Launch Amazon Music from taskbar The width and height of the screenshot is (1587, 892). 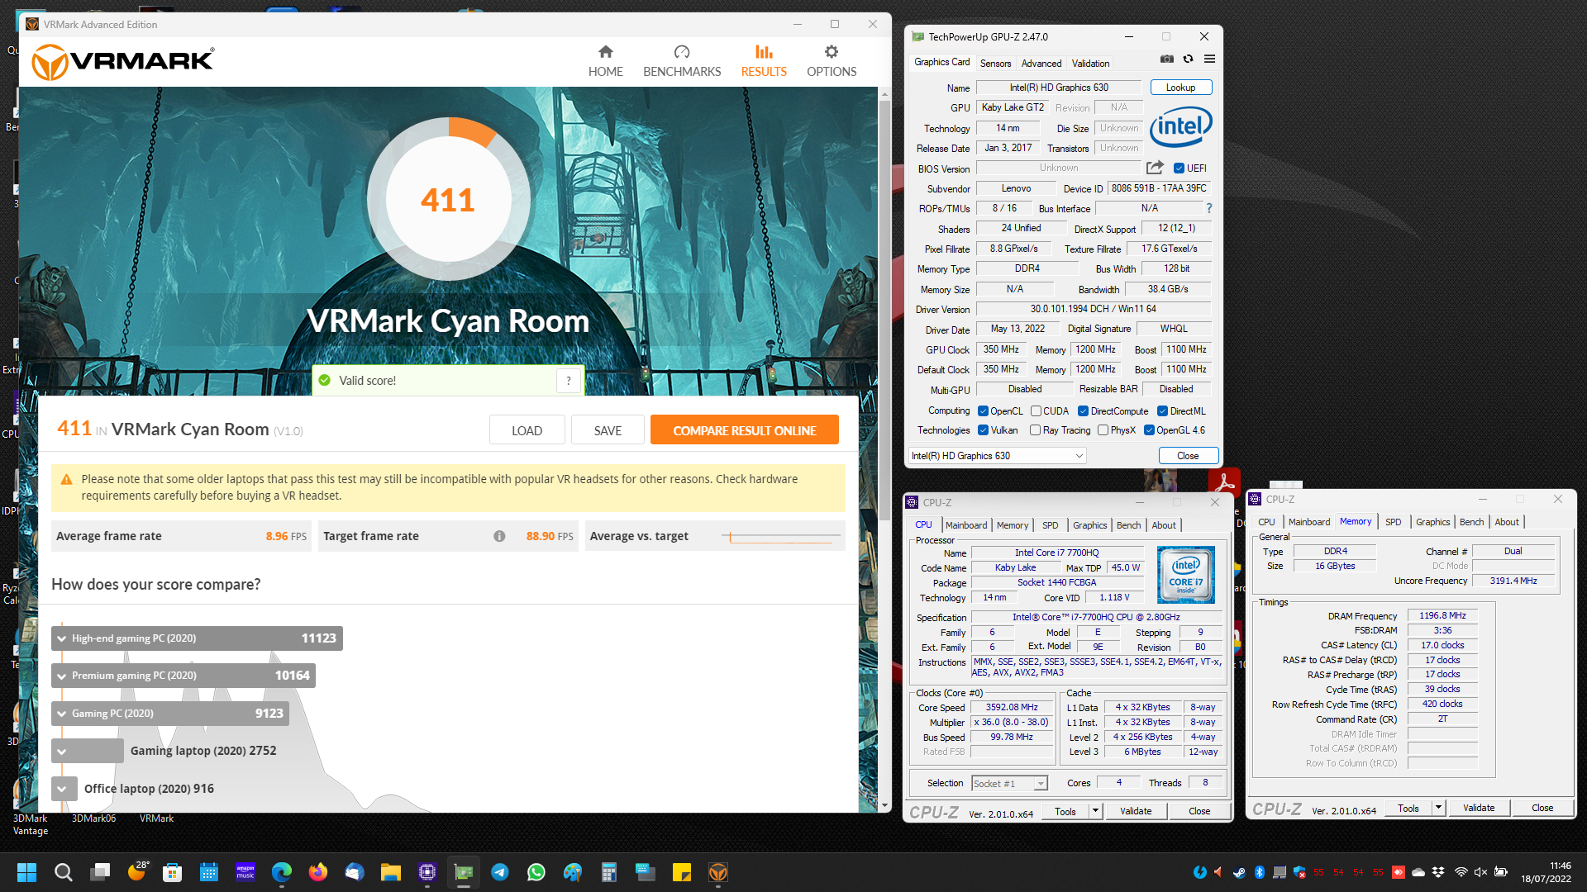[245, 872]
